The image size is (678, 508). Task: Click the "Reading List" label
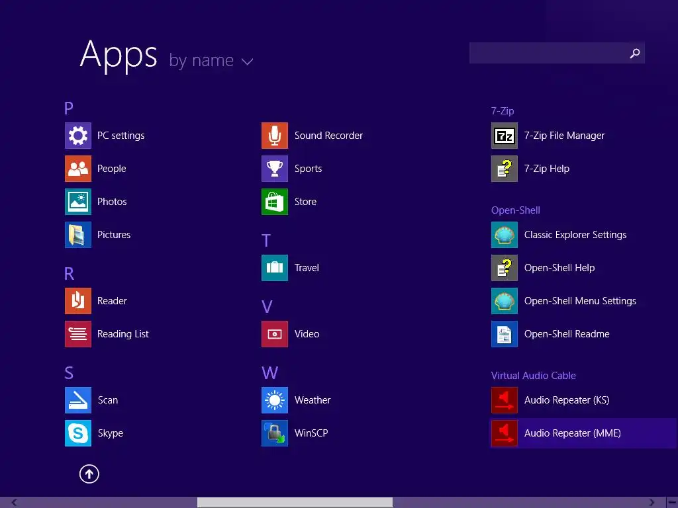point(122,334)
